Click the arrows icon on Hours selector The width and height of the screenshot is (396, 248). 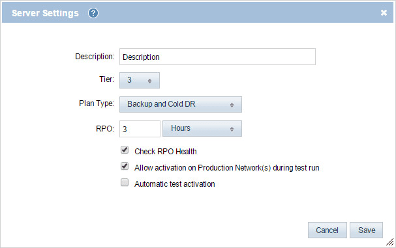click(x=232, y=129)
